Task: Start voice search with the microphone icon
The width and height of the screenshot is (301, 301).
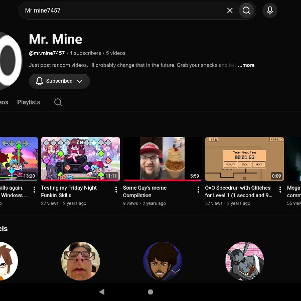Action: [270, 11]
